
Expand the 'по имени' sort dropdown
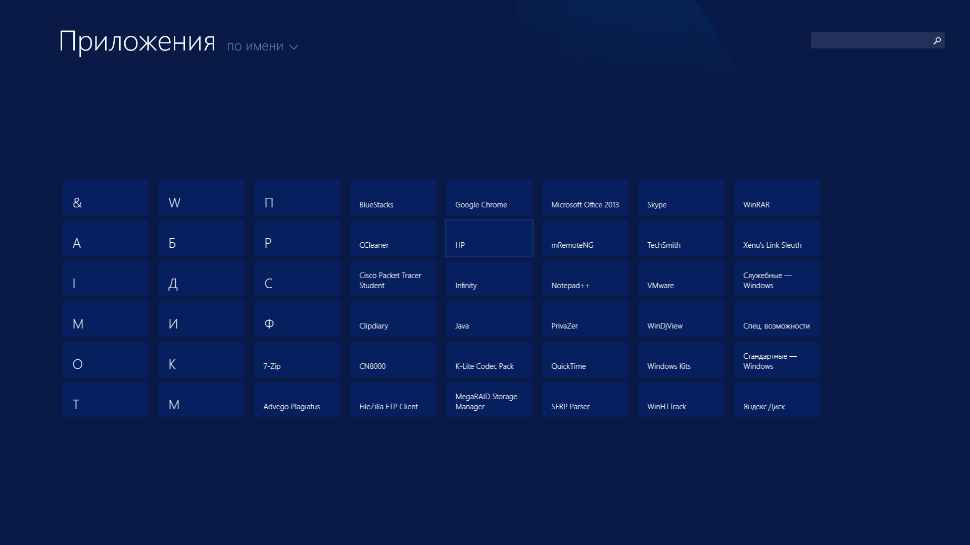263,46
